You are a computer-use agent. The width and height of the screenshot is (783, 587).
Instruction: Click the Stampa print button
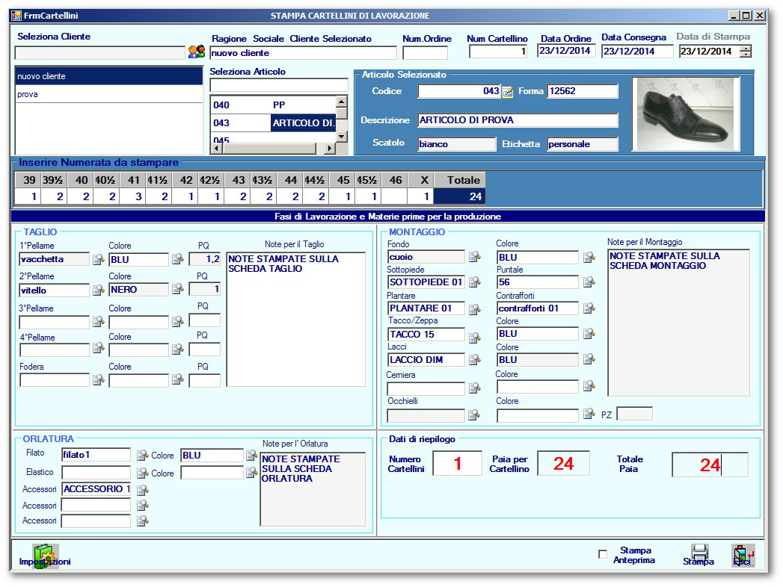click(x=698, y=550)
